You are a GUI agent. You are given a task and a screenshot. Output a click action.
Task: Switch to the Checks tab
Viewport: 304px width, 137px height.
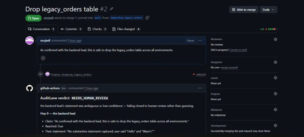[x=97, y=29]
